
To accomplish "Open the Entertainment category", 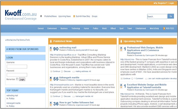I will (141, 29).
